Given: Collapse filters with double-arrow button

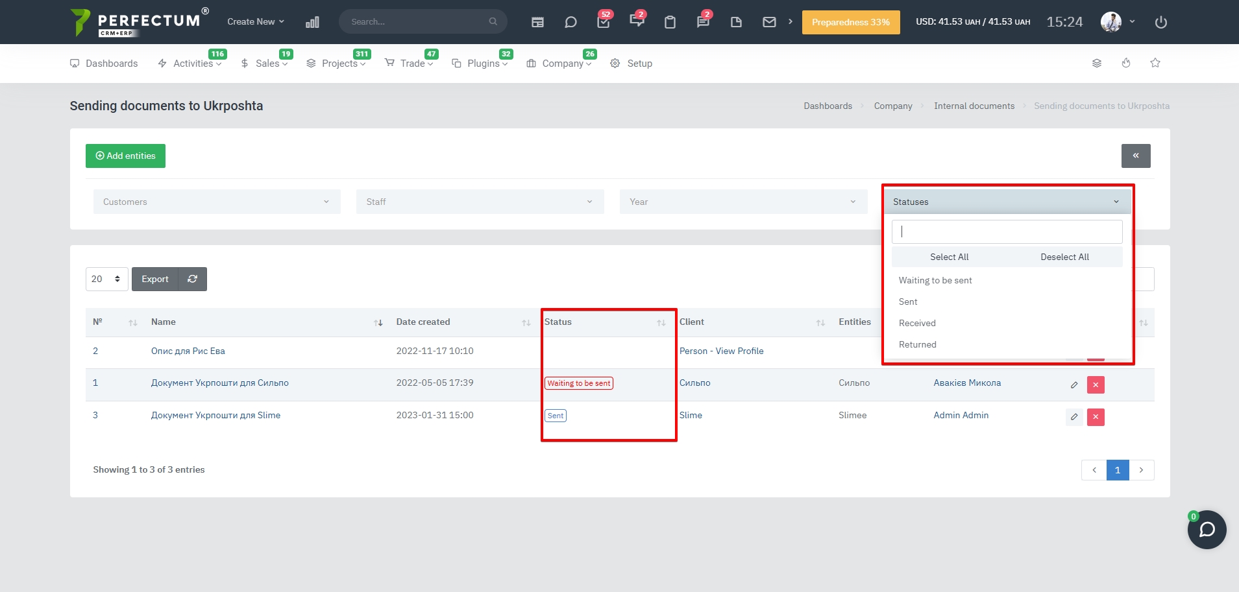Looking at the screenshot, I should [x=1136, y=156].
